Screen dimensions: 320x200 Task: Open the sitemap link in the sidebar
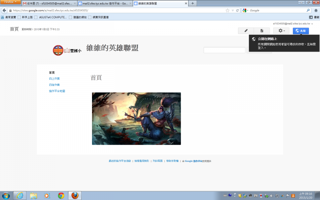pyautogui.click(x=57, y=91)
